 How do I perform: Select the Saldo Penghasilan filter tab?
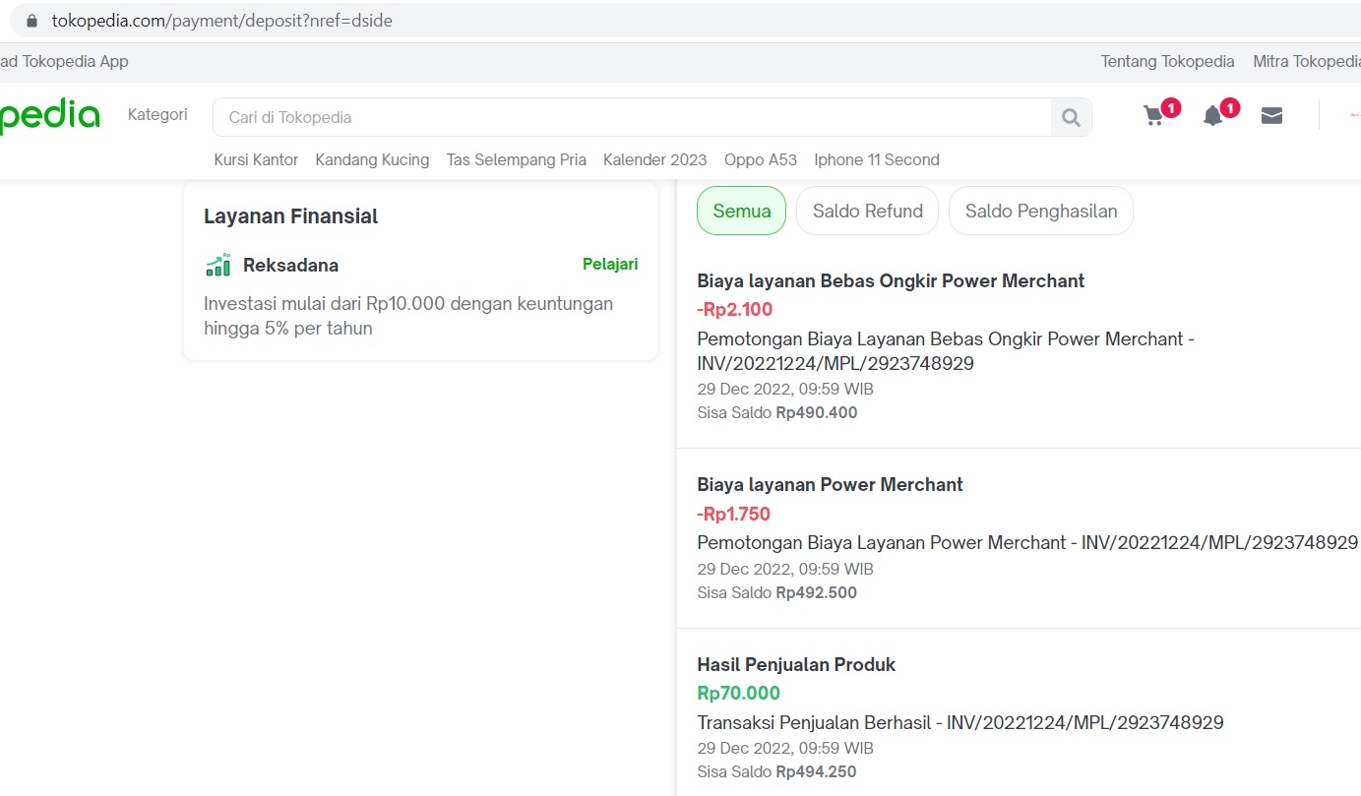(x=1040, y=211)
